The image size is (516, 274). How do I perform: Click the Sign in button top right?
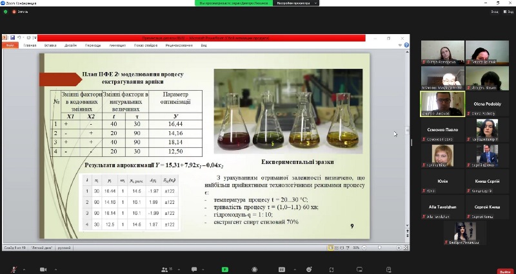click(495, 12)
